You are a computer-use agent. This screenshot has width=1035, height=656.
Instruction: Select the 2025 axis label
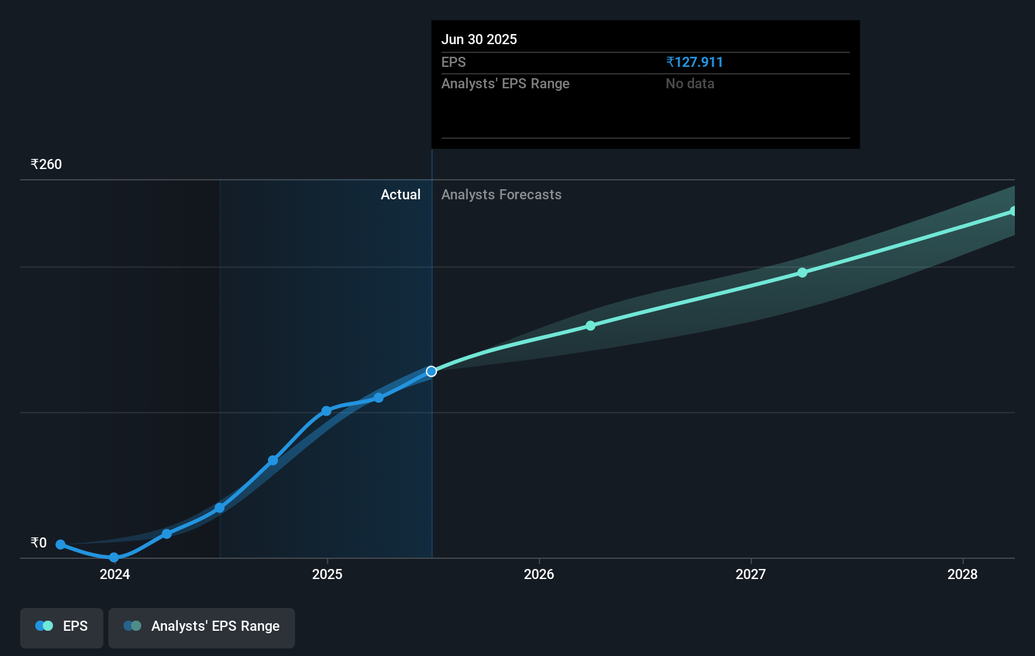coord(328,575)
